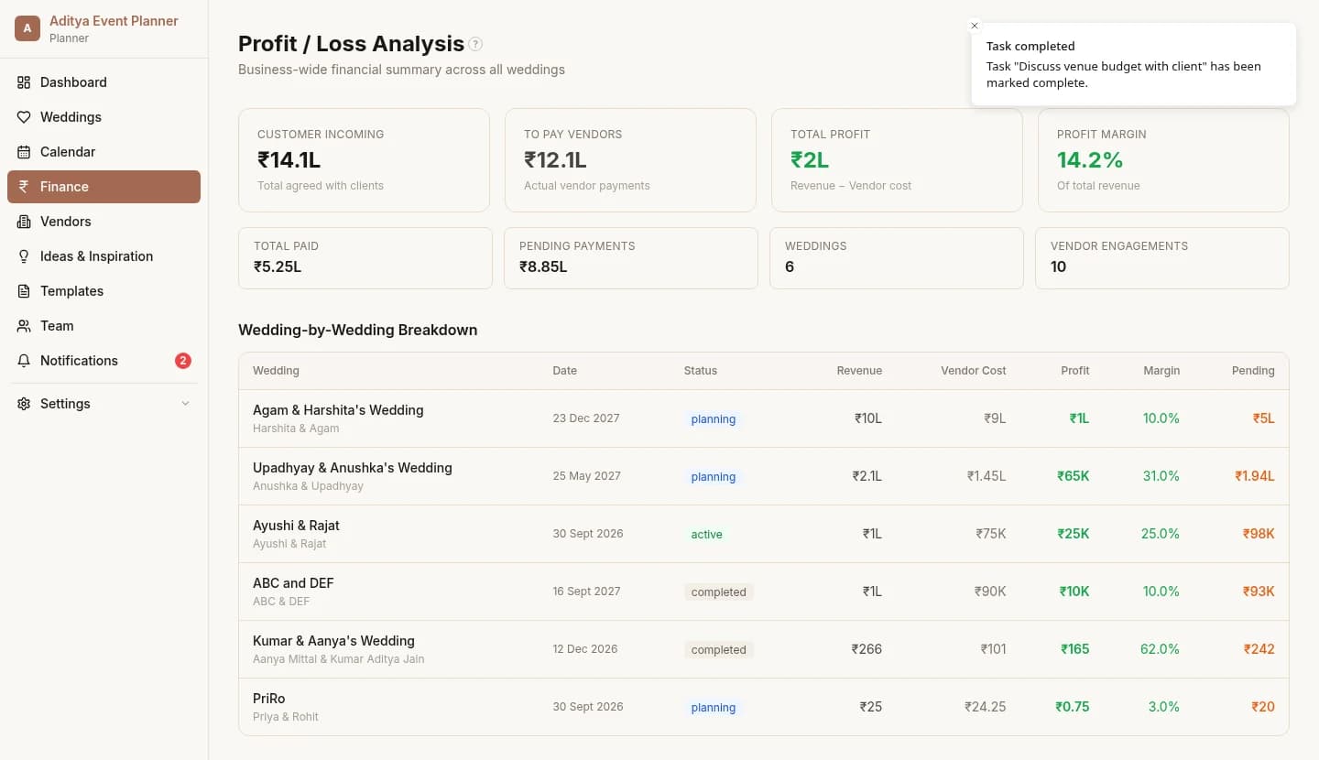
Task: Open the Dashboard menu item
Action: tap(104, 82)
